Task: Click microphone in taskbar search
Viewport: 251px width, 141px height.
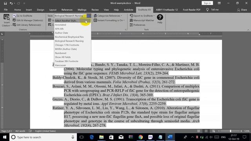Action: 73,137
